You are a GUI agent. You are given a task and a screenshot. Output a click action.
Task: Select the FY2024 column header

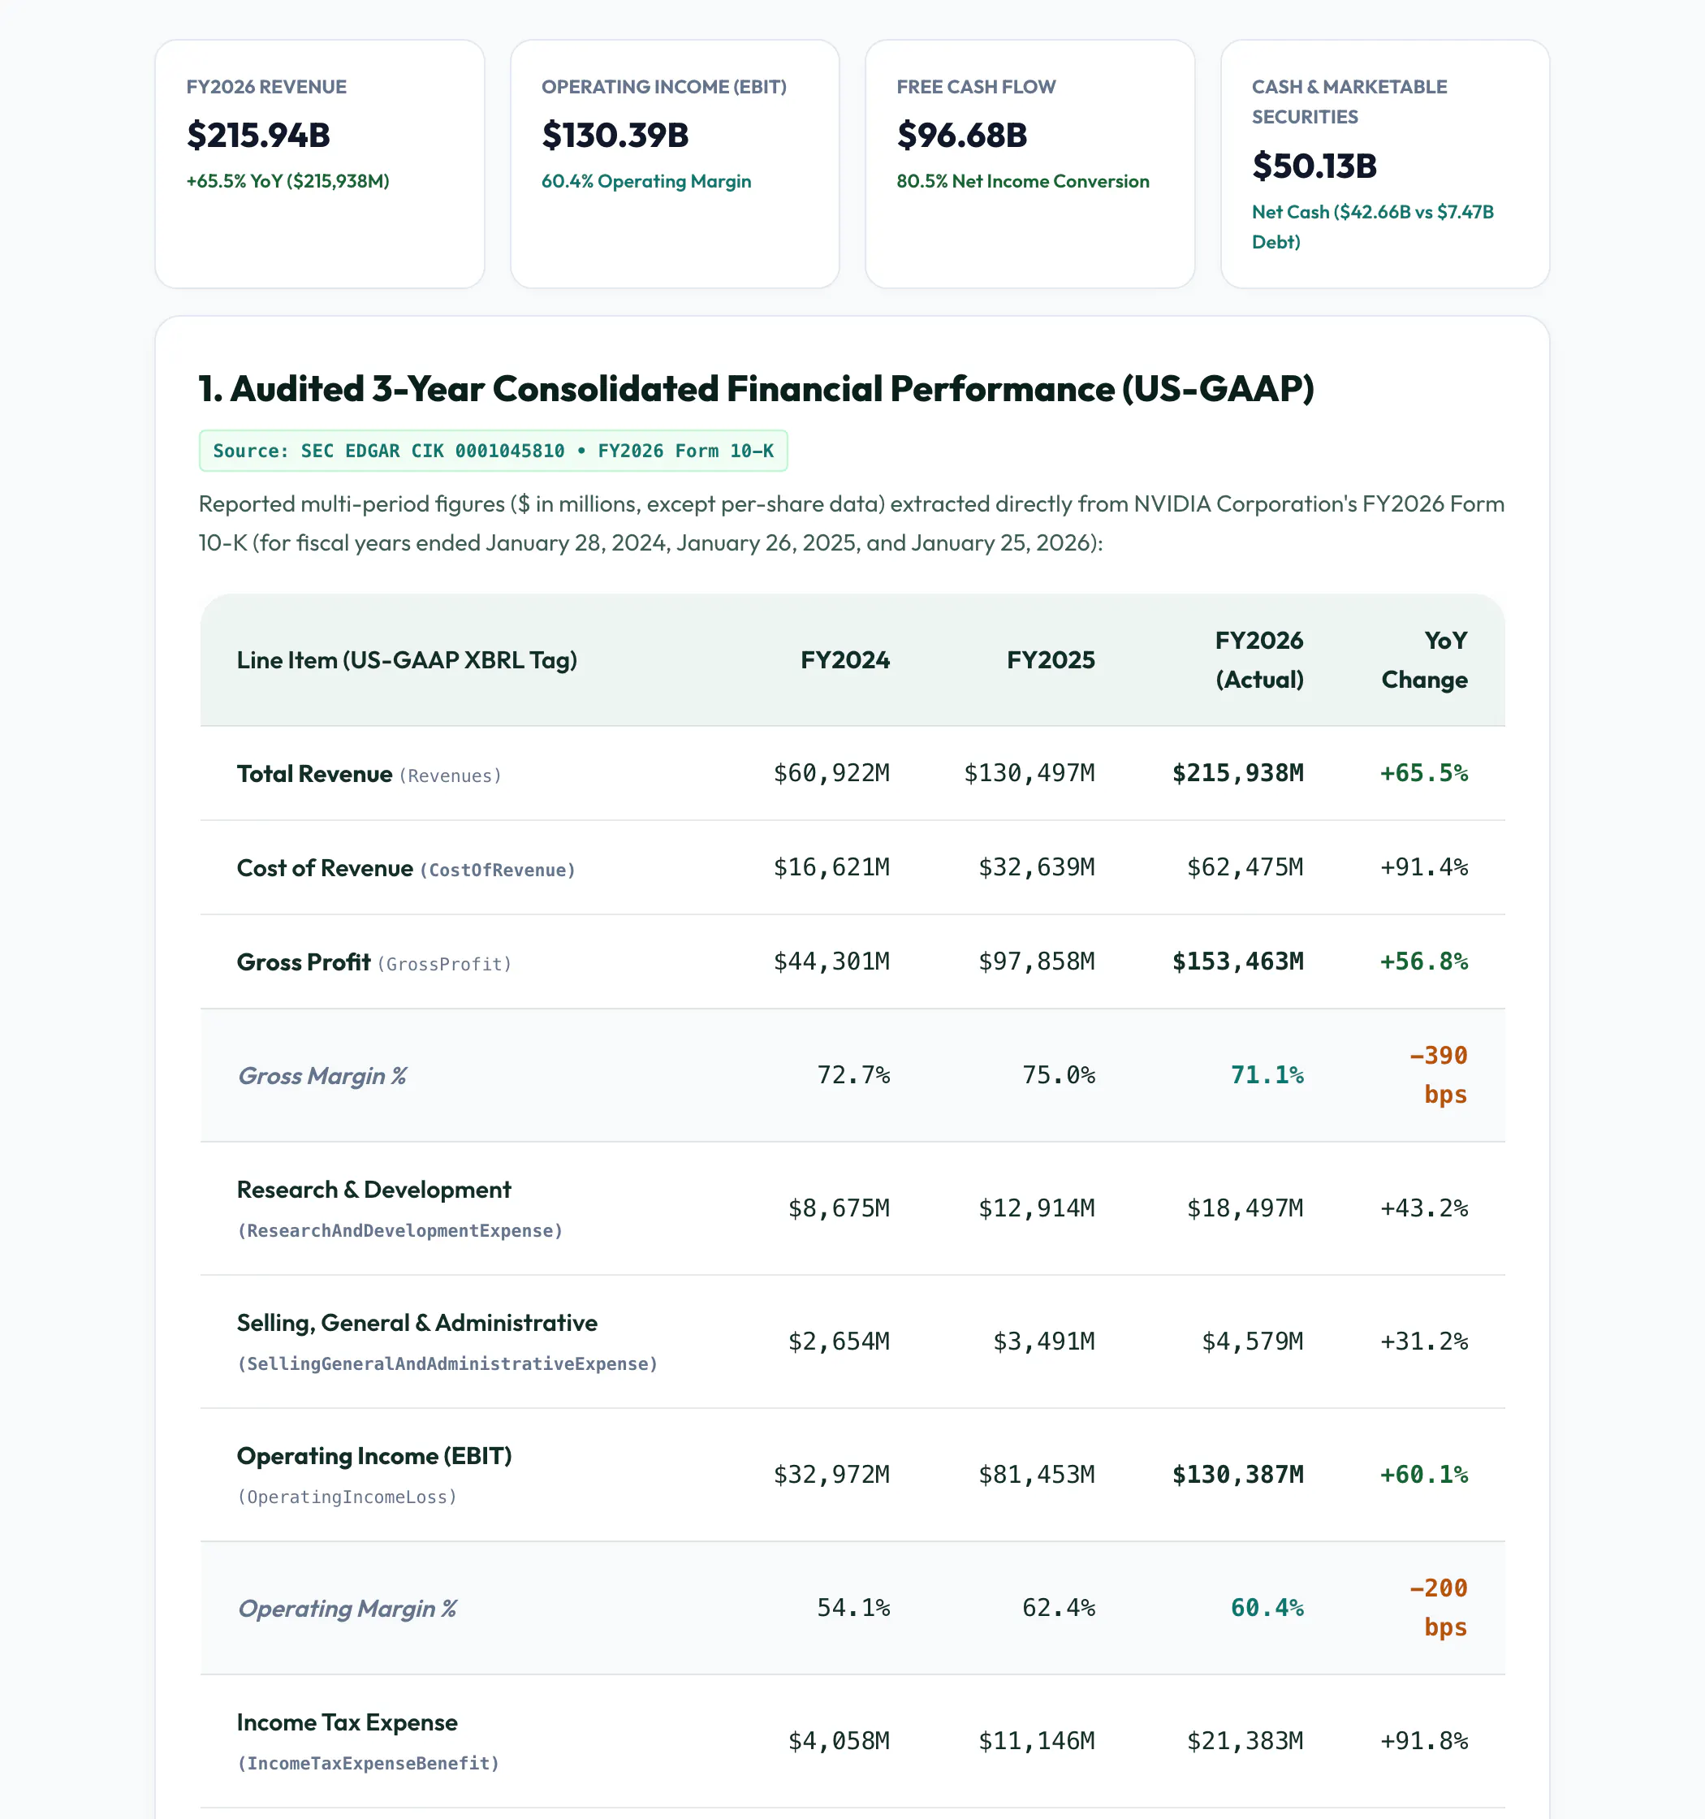coord(844,661)
